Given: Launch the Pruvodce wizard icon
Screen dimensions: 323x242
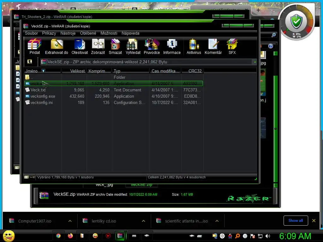Looking at the screenshot, I should coord(152,47).
